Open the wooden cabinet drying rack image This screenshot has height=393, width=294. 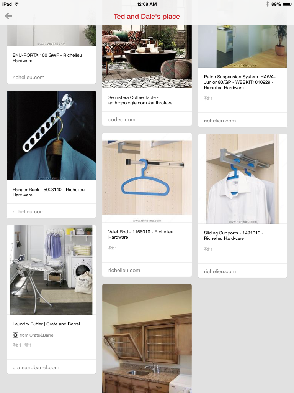pos(147,339)
